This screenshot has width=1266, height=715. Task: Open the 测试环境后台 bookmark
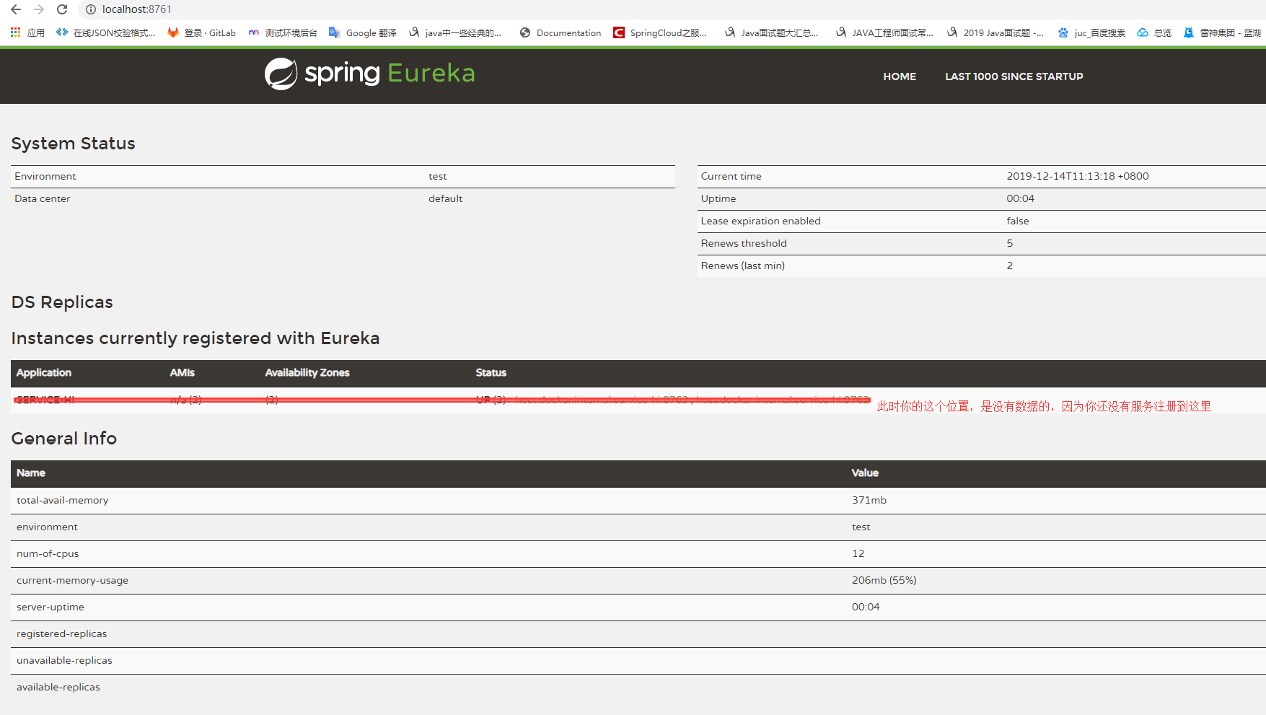pyautogui.click(x=283, y=32)
